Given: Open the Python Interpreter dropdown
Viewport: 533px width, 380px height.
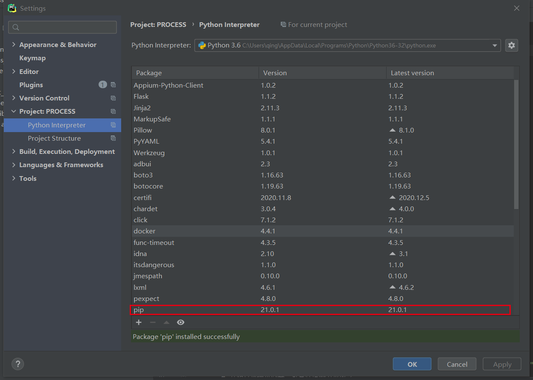Looking at the screenshot, I should pos(494,45).
